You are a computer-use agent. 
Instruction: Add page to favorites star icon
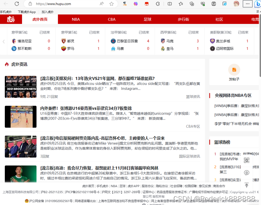pyautogui.click(x=112, y=4)
